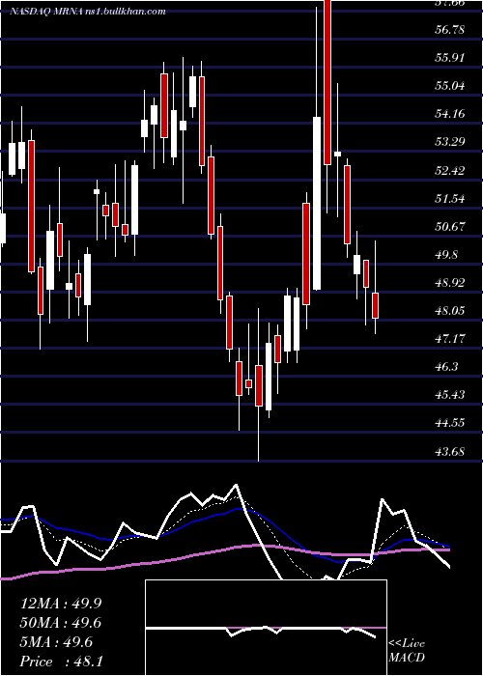Select the 44.55 price axis label
The width and height of the screenshot is (483, 676).
click(x=451, y=423)
